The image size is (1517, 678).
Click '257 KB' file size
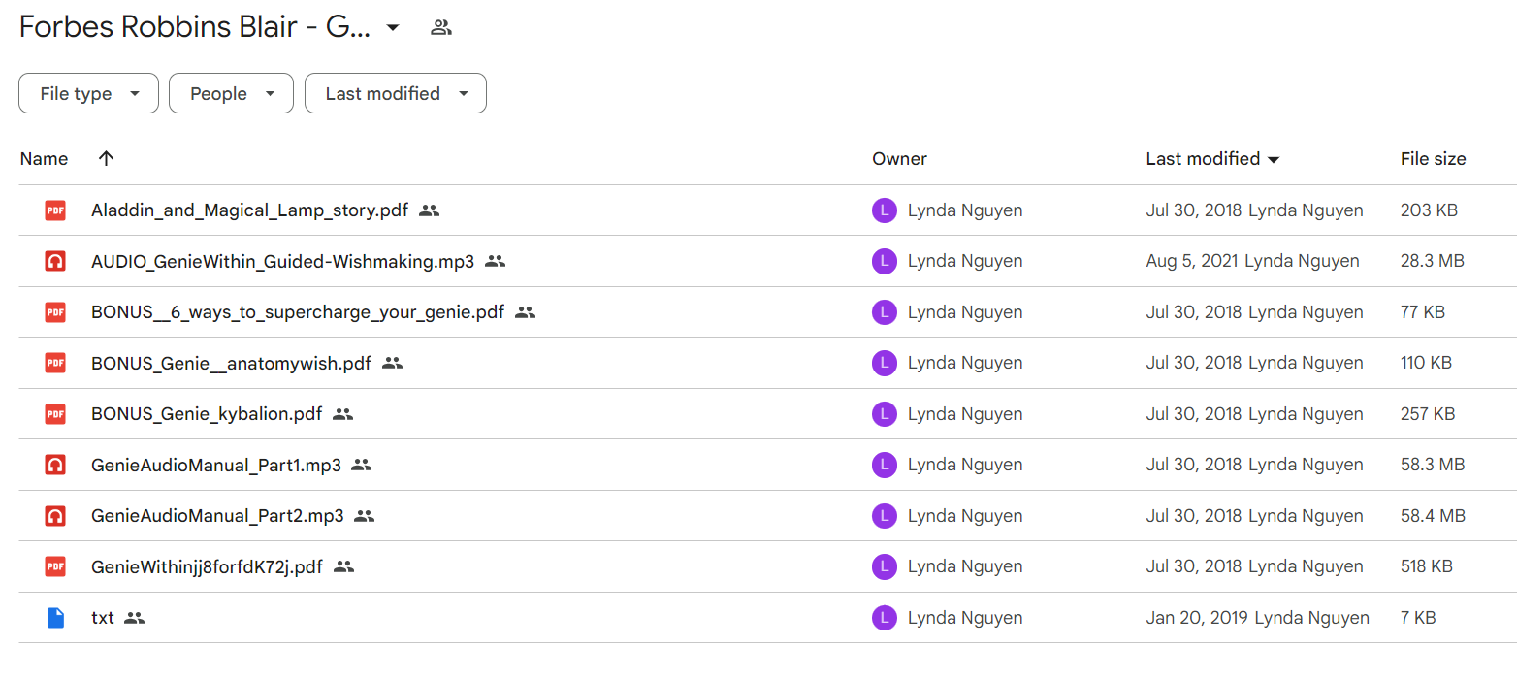(x=1428, y=414)
